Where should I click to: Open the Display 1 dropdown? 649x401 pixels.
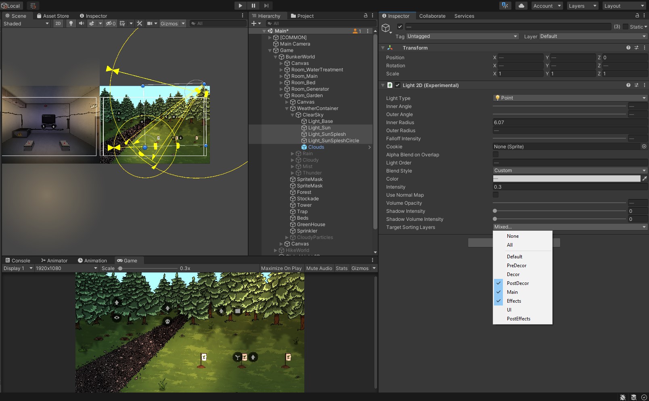[18, 268]
